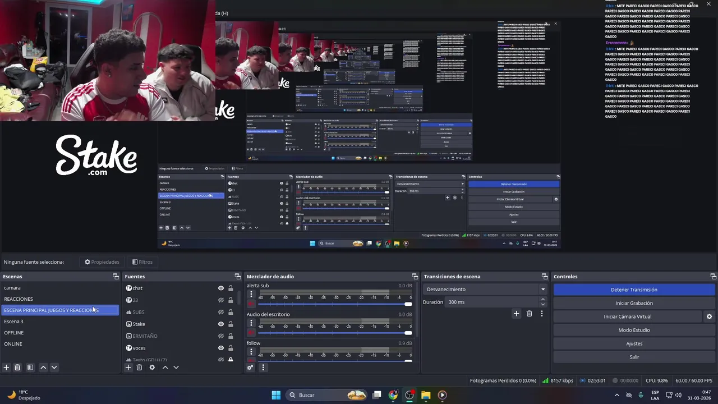Open Windows Start menu
This screenshot has height=404, width=718.
276,395
